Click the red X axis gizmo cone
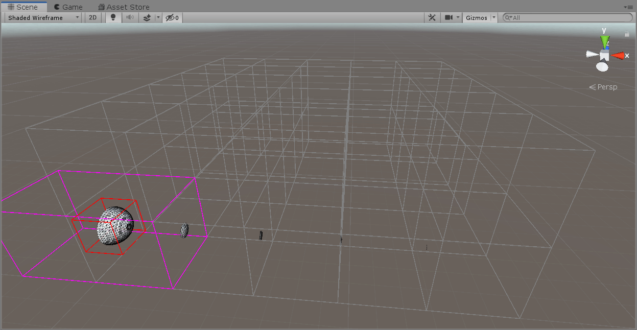Viewport: 637px width, 330px height. (618, 55)
